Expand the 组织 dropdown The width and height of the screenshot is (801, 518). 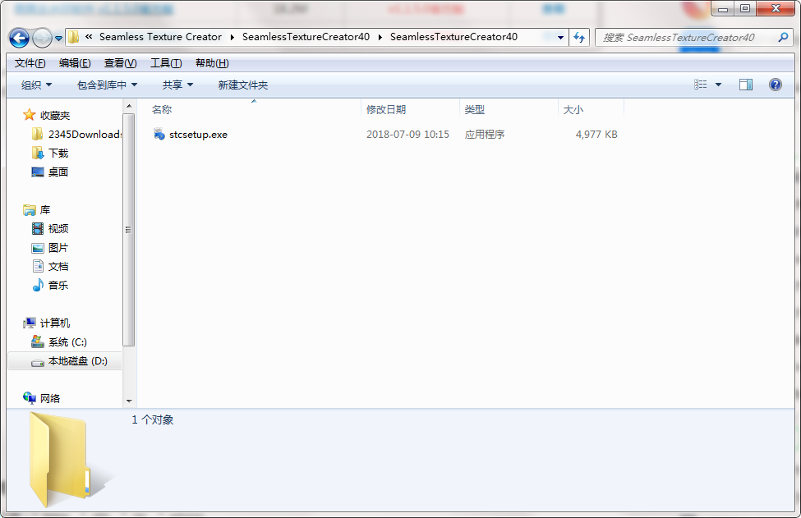click(36, 85)
